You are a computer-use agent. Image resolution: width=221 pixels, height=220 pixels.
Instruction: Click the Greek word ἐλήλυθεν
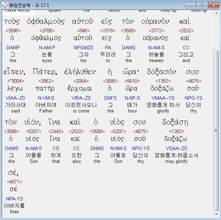(x=80, y=72)
